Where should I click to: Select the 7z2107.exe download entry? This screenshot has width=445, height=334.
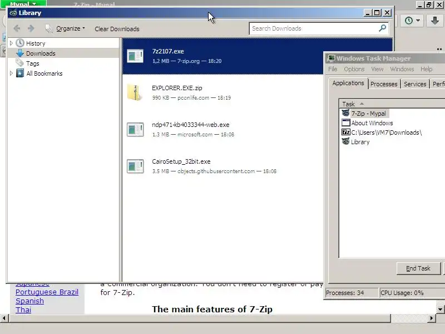click(x=222, y=56)
